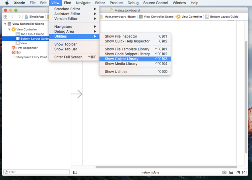Open the Xcode application menu
This screenshot has width=252, height=180.
point(19,3)
